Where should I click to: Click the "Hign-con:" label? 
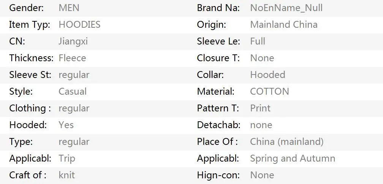pyautogui.click(x=218, y=175)
